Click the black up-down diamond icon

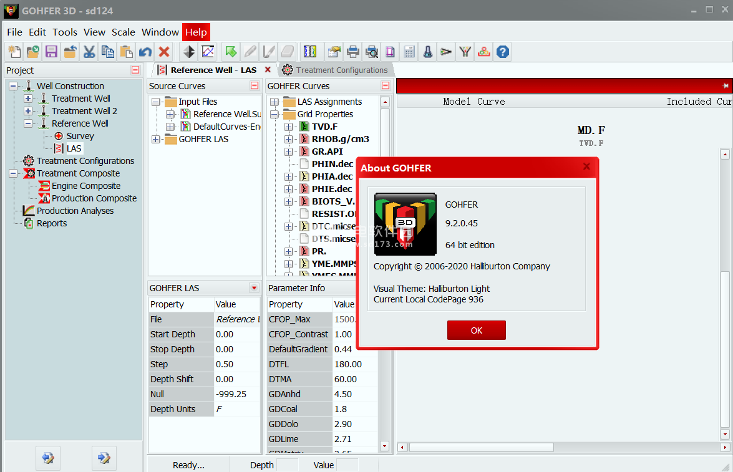coord(189,52)
